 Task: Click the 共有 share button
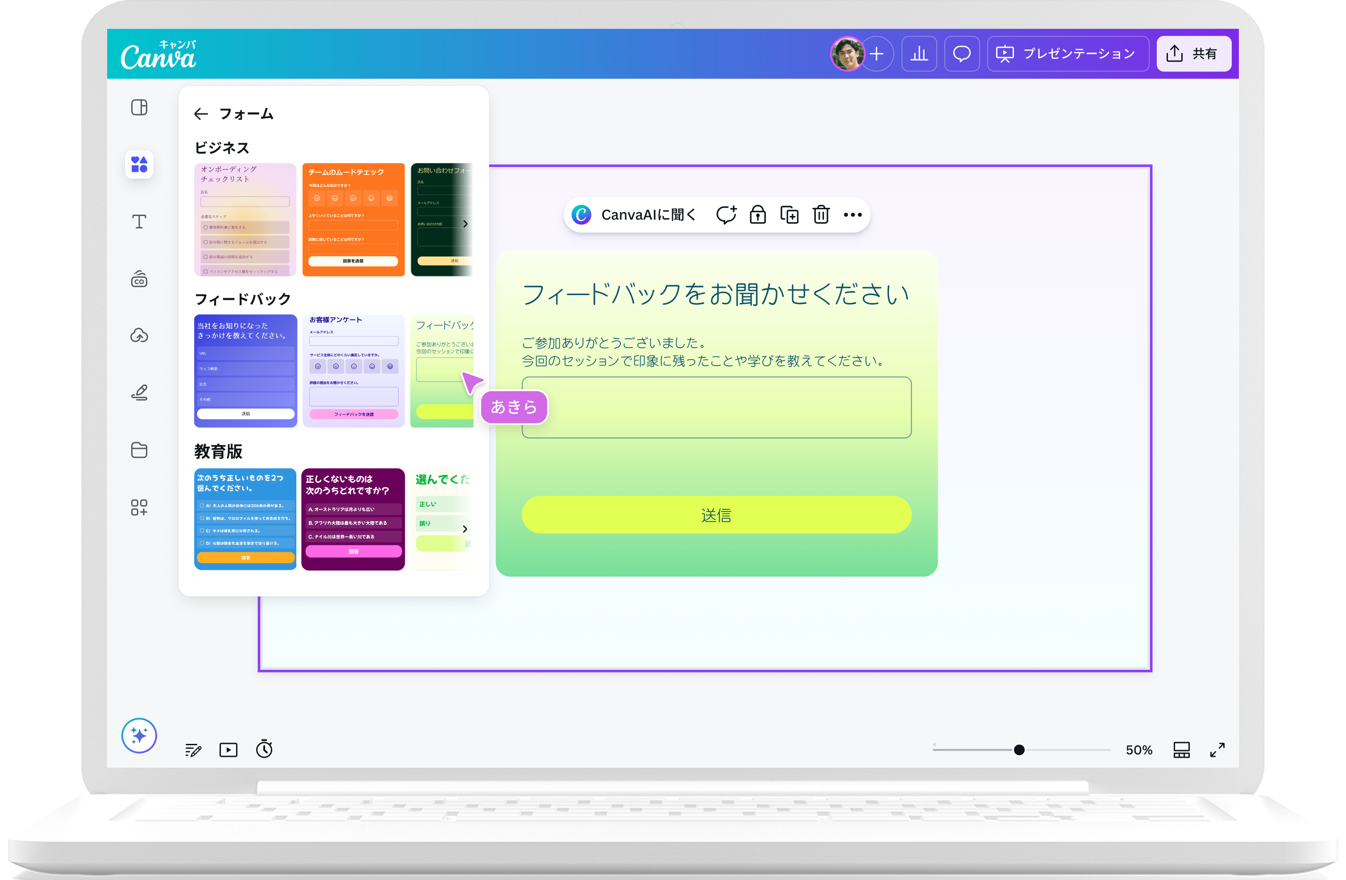click(1194, 54)
